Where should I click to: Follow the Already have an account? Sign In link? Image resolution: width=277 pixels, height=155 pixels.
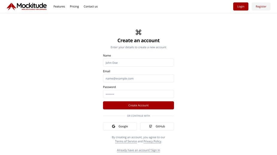click(138, 150)
